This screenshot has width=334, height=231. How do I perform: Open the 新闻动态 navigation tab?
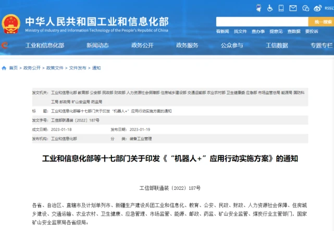97,45
